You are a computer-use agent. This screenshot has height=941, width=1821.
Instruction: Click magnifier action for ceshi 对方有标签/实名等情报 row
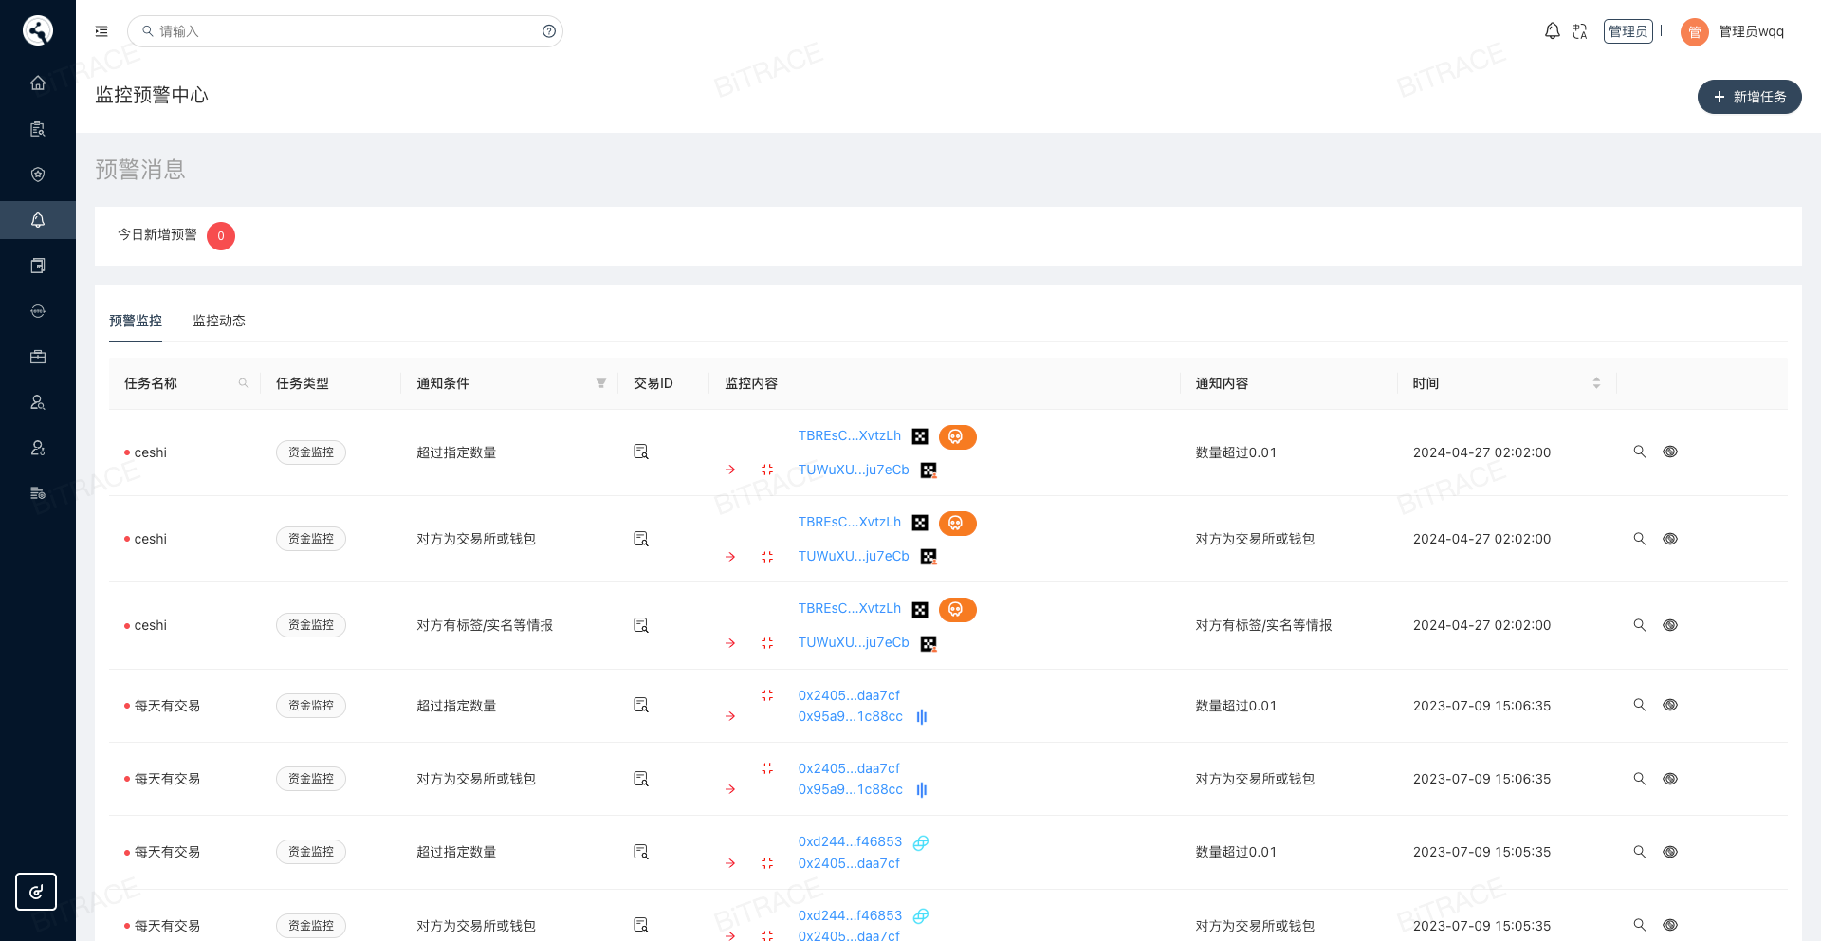pyautogui.click(x=1639, y=625)
